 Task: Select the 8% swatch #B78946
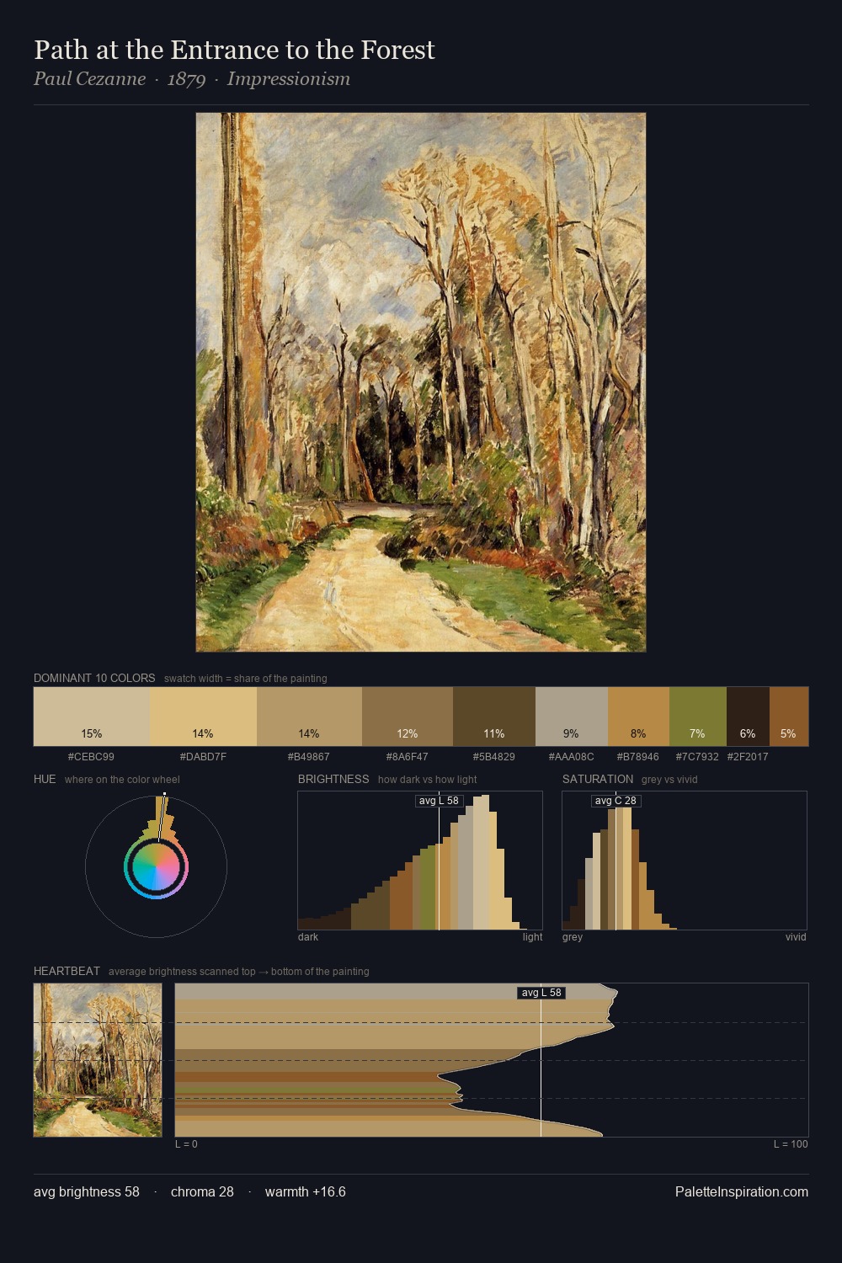coord(638,717)
